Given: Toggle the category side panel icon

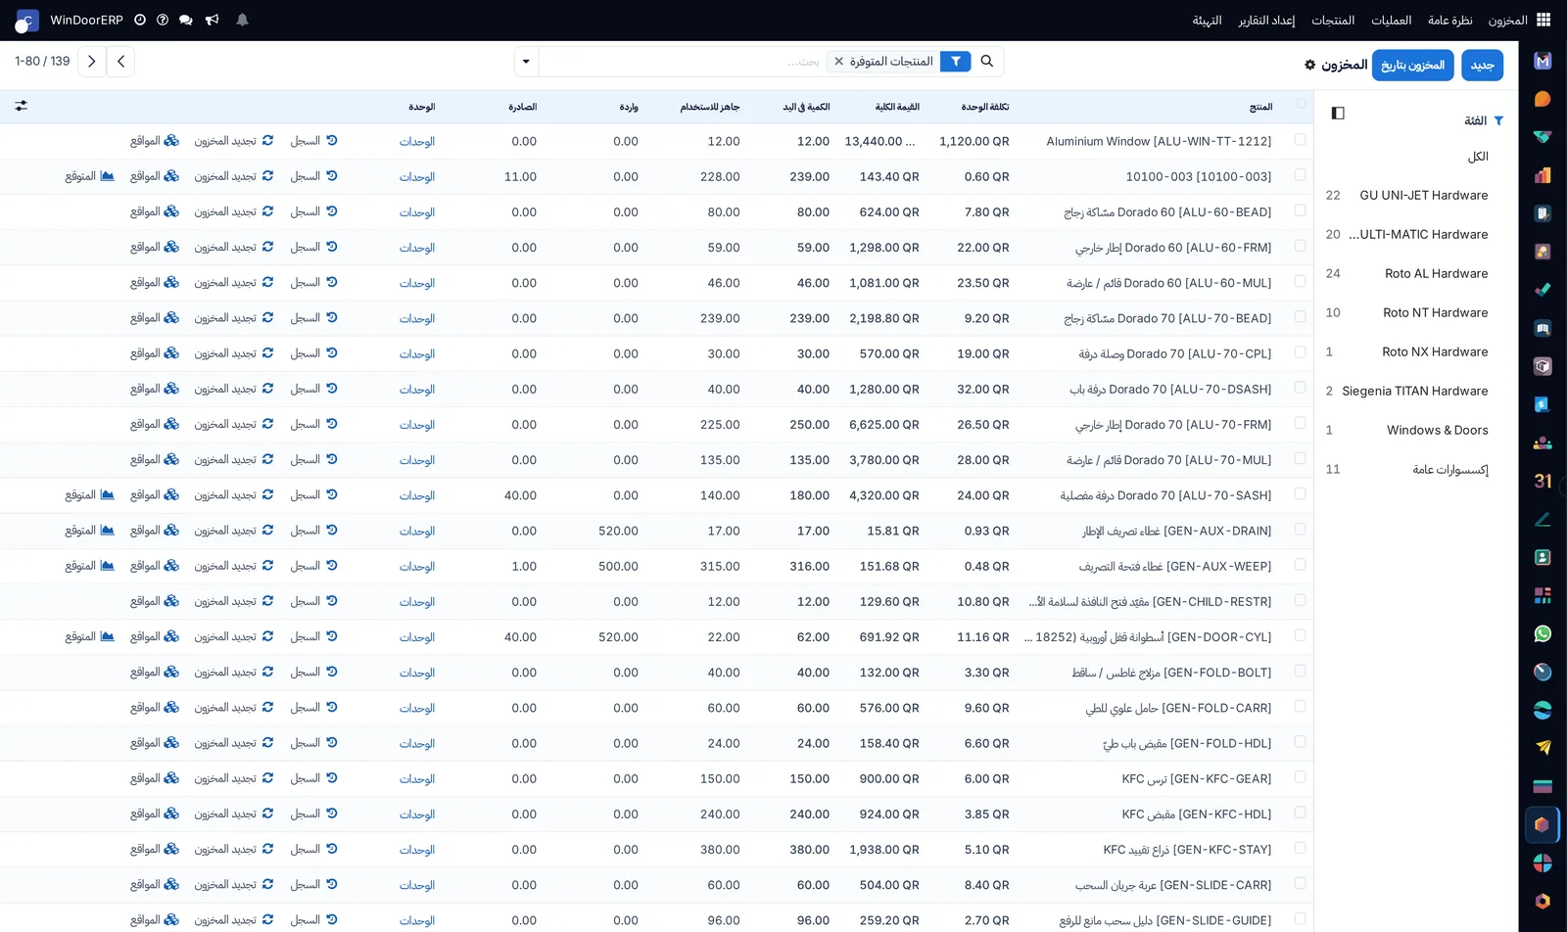Looking at the screenshot, I should (1338, 114).
